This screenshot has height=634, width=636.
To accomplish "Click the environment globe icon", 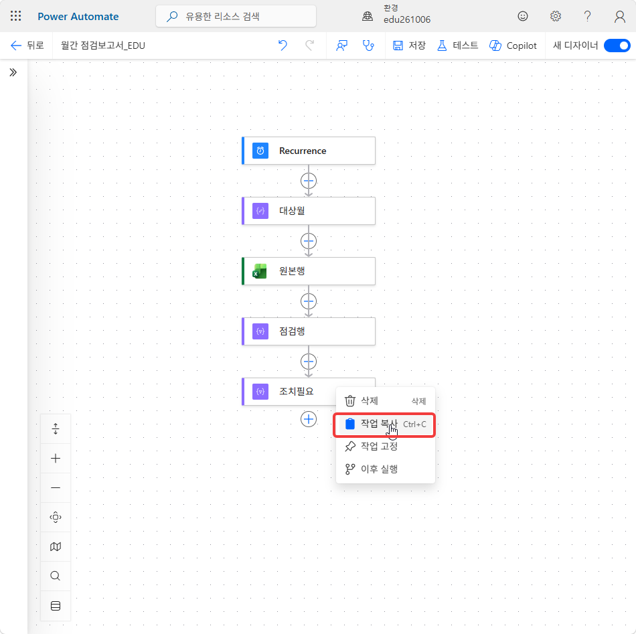I will pyautogui.click(x=368, y=16).
